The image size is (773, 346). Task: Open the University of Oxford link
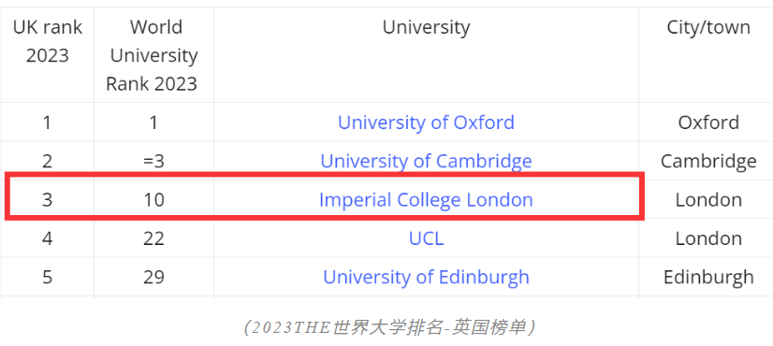(426, 123)
